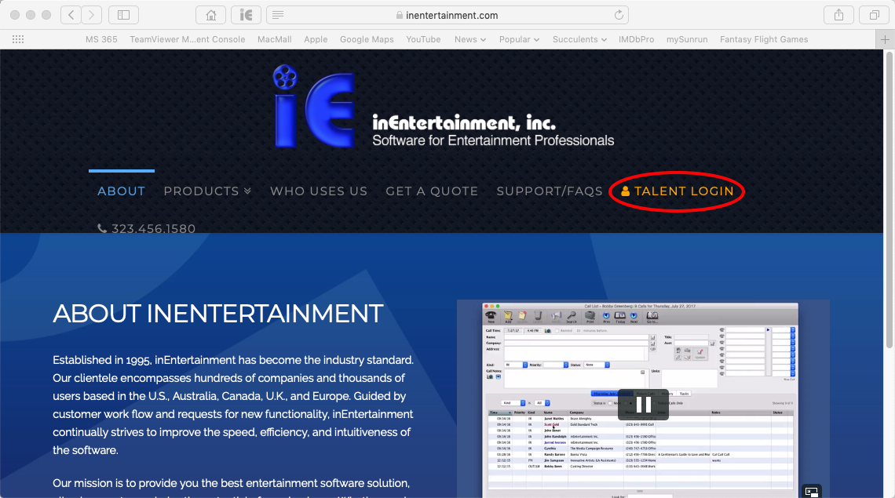895x498 pixels.
Task: Open mySunrun bookmark
Action: tap(687, 39)
